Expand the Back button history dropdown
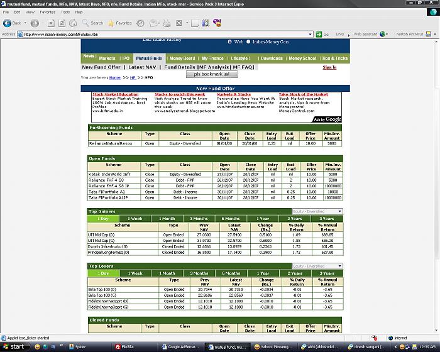The width and height of the screenshot is (440, 352). [x=25, y=23]
